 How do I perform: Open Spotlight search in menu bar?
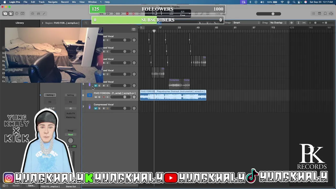click(x=294, y=2)
